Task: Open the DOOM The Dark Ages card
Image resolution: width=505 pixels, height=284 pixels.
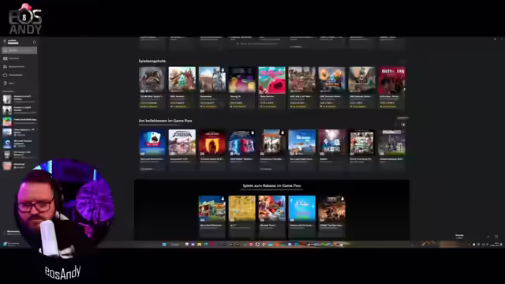Action: coord(331,216)
